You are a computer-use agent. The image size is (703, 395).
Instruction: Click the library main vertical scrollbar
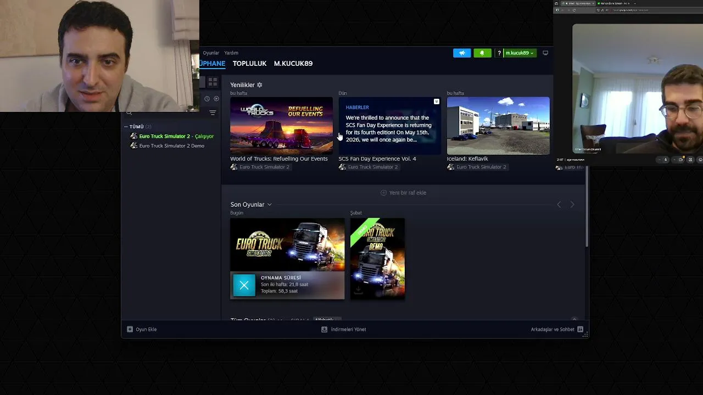[587, 206]
